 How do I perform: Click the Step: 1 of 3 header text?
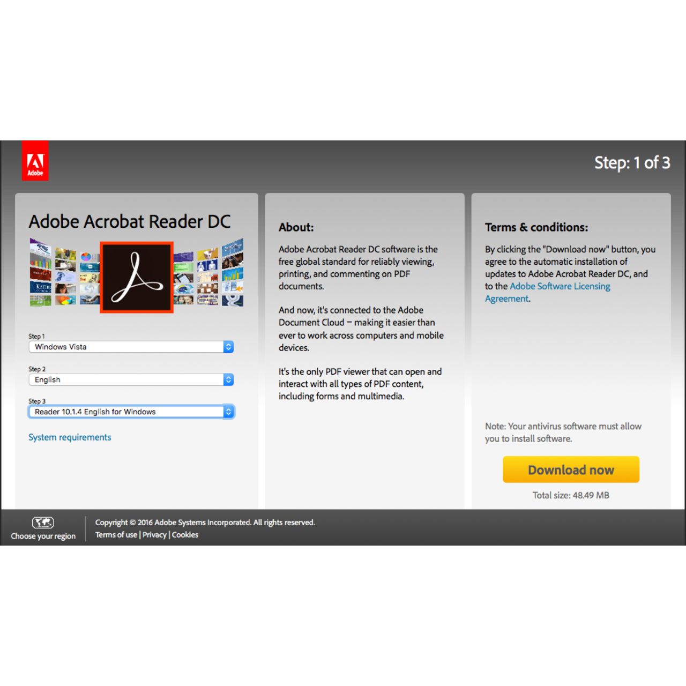pyautogui.click(x=632, y=163)
